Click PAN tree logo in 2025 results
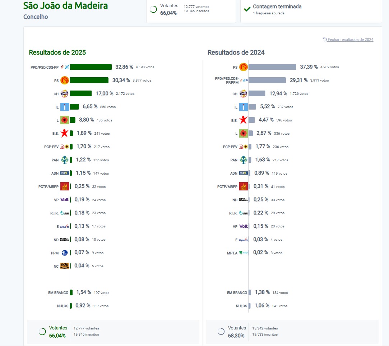 pyautogui.click(x=65, y=160)
